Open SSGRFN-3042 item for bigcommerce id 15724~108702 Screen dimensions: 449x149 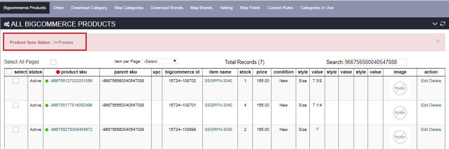pyautogui.click(x=219, y=81)
